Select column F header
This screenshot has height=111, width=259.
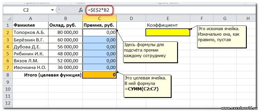coord(202,19)
